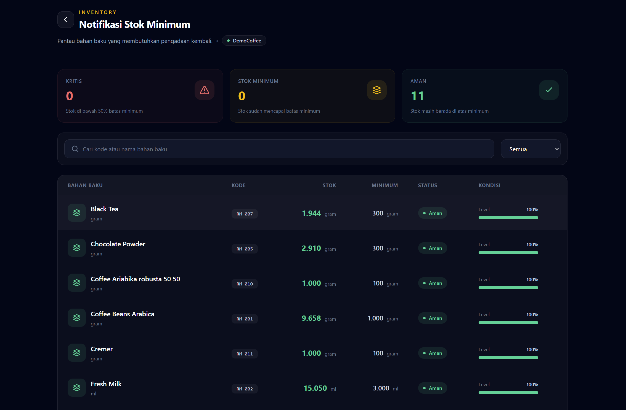Image resolution: width=626 pixels, height=410 pixels.
Task: Click the Status column header
Action: click(428, 185)
